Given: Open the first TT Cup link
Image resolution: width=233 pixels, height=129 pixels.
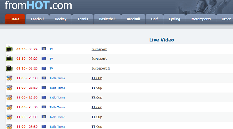Looking at the screenshot, I should (x=97, y=78).
